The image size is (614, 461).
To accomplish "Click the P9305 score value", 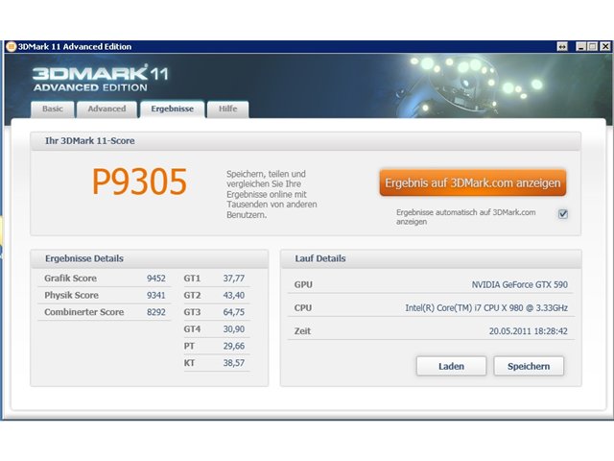I will (x=139, y=182).
